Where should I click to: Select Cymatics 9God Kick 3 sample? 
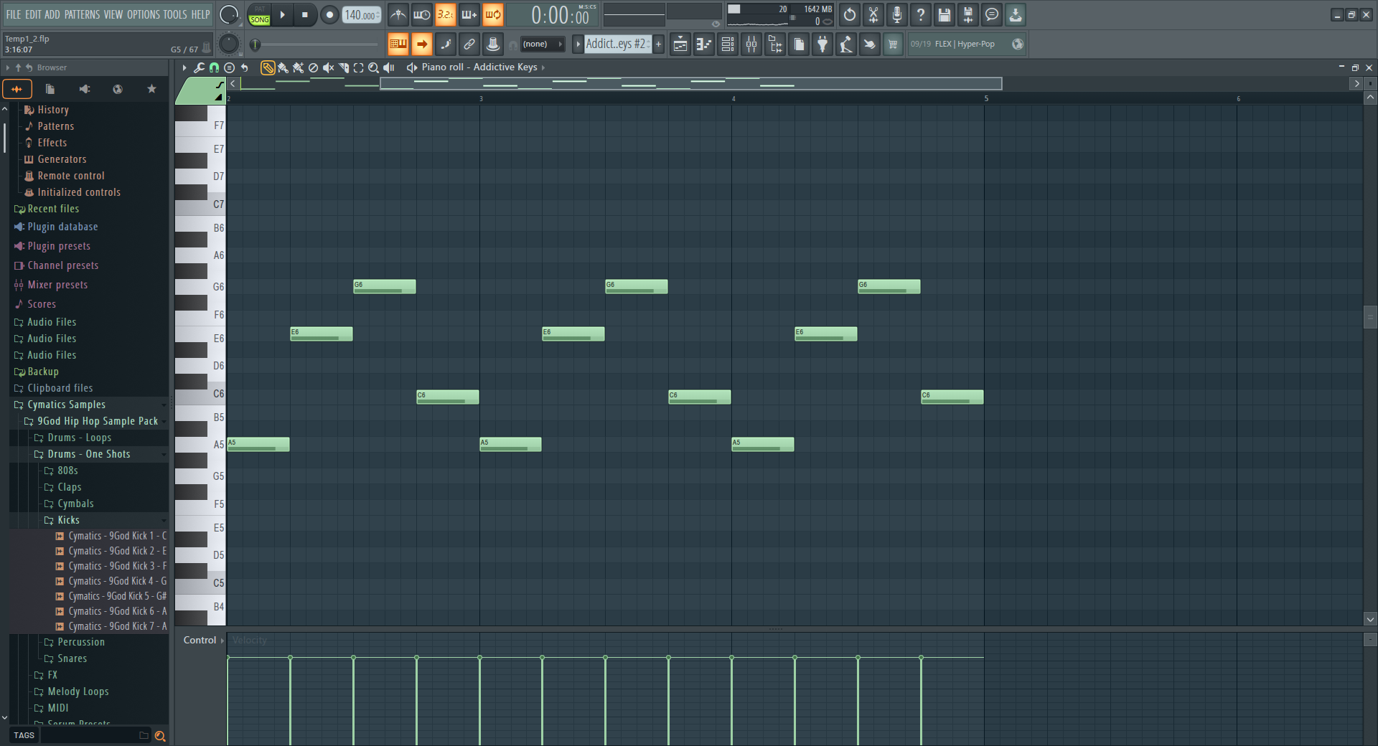point(117,566)
